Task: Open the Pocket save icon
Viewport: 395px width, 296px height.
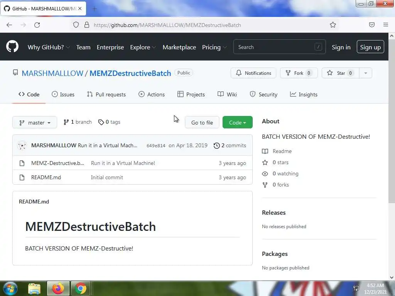Action: point(372,25)
